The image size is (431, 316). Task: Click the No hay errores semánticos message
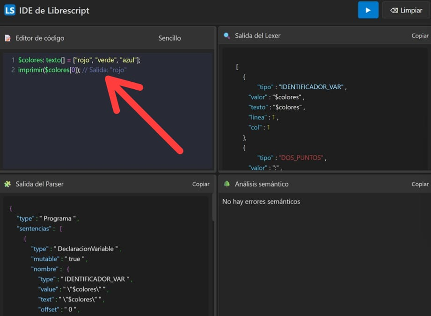(x=261, y=201)
